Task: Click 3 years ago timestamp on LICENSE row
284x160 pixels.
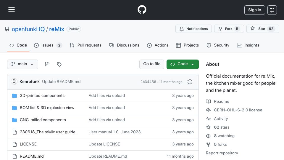Action: point(183,144)
